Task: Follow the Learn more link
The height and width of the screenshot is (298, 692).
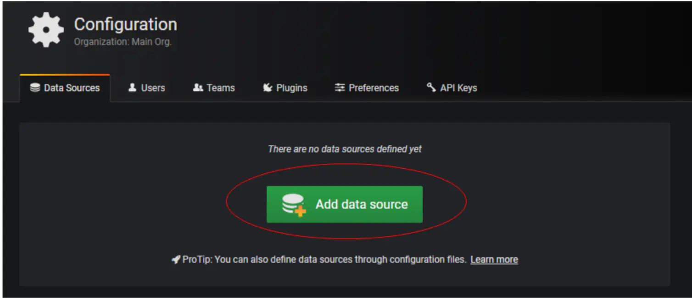Action: pyautogui.click(x=494, y=259)
